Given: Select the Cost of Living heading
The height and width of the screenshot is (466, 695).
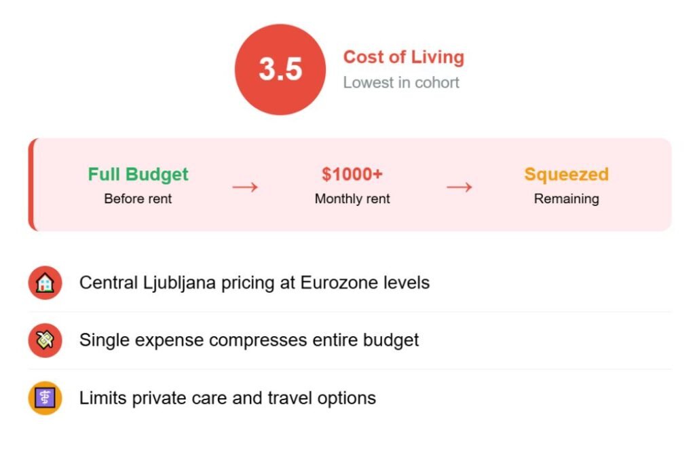Looking at the screenshot, I should (x=403, y=57).
